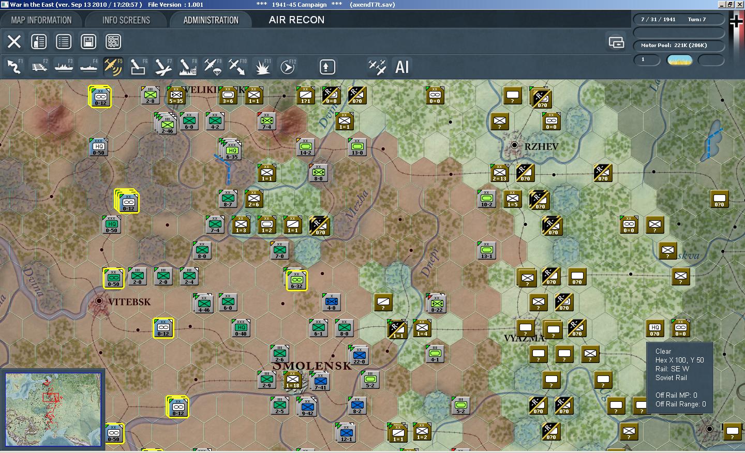This screenshot has width=745, height=453.
Task: Click the X exit game icon
Action: pos(14,41)
